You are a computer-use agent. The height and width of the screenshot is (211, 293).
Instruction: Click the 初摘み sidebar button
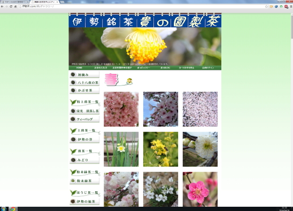pyautogui.click(x=84, y=75)
